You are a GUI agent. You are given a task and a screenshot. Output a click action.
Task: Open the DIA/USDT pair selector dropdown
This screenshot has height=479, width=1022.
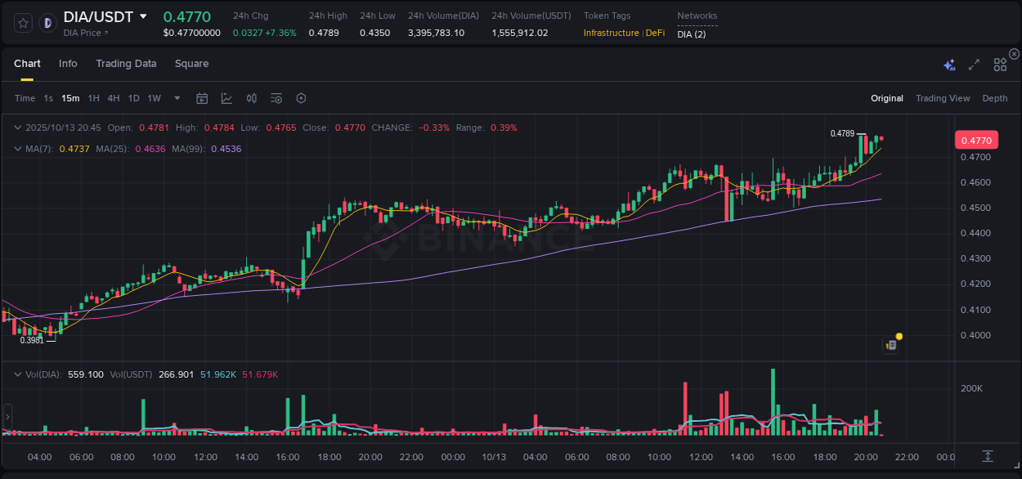pos(144,16)
